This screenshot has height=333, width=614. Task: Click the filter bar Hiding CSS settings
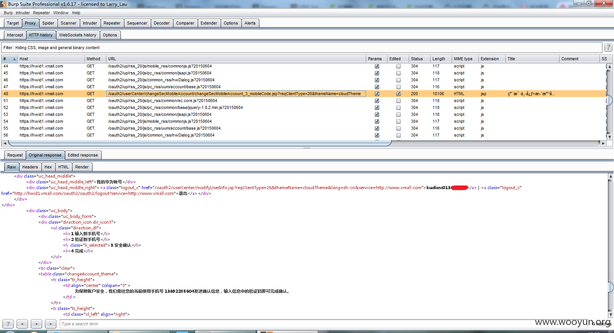pyautogui.click(x=302, y=48)
